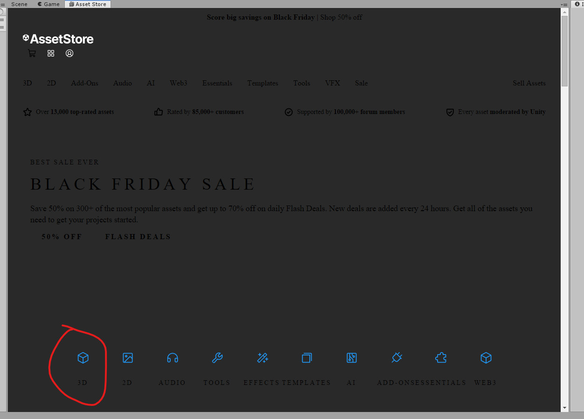Viewport: 584px width, 419px height.
Task: Open the shopping cart icon
Action: 32,53
